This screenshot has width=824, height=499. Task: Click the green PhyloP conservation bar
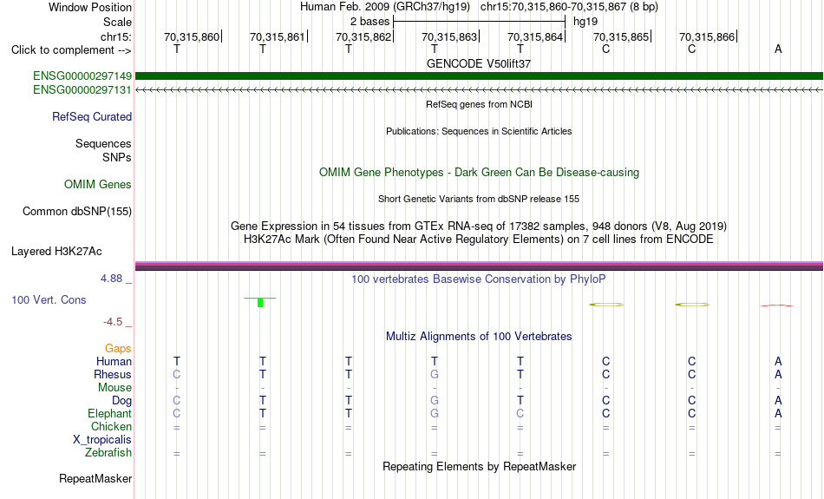pyautogui.click(x=260, y=302)
